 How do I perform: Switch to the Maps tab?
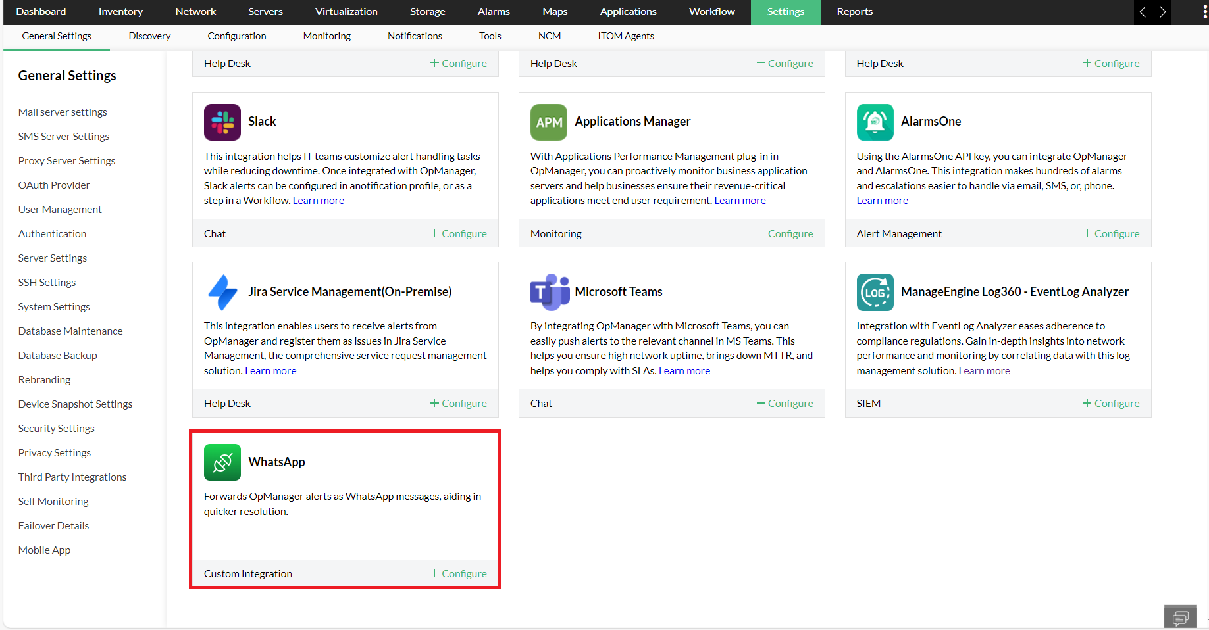(555, 12)
